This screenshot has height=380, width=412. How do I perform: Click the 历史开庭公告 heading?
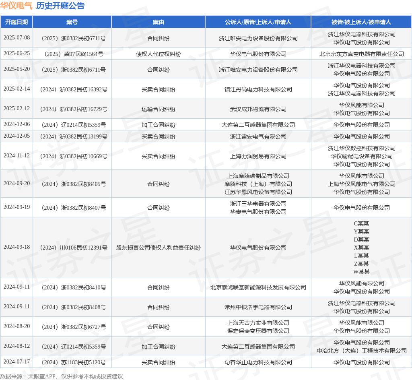pyautogui.click(x=60, y=6)
